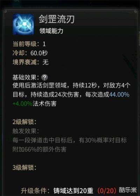The image size is (140, 196).
Task: Click the green +4.00% bonus value
Action: [x=22, y=104]
